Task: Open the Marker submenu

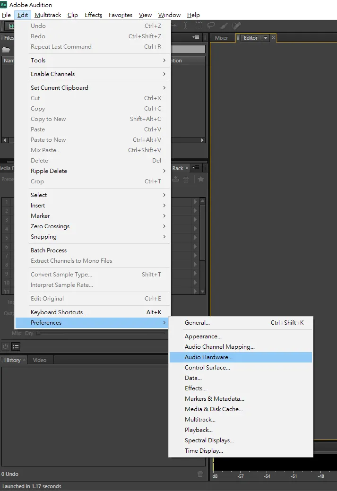Action: (98, 216)
